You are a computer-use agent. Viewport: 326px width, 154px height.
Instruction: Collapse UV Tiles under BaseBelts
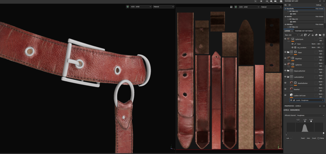pyautogui.click(x=288, y=11)
